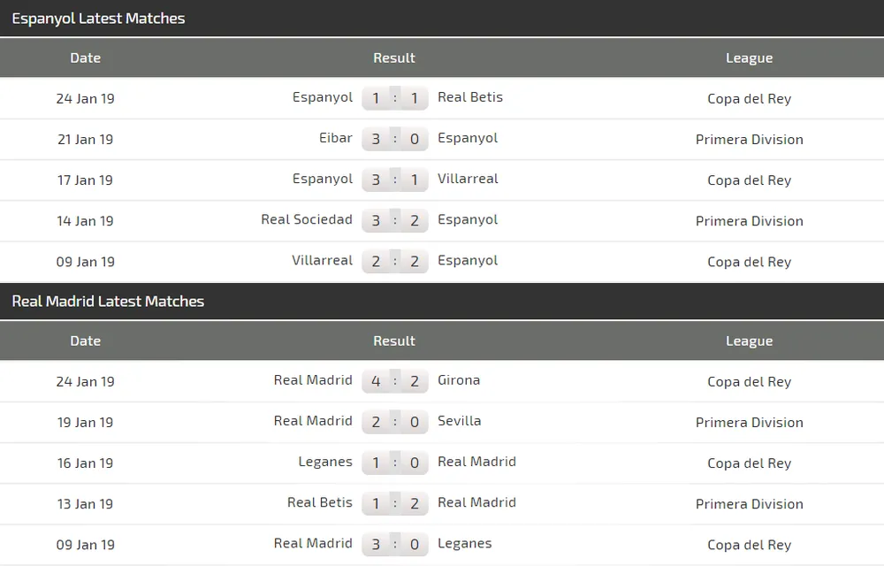Click the Real Madrid Latest Matches heading

click(x=108, y=302)
